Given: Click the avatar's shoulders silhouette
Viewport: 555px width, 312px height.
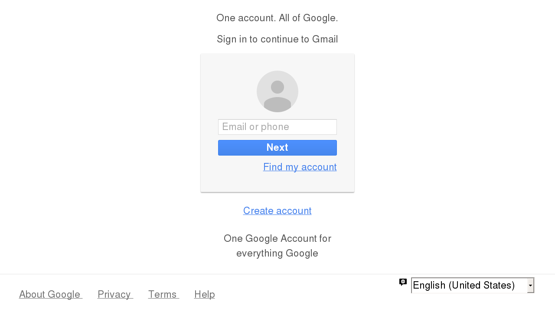Looking at the screenshot, I should (277, 104).
